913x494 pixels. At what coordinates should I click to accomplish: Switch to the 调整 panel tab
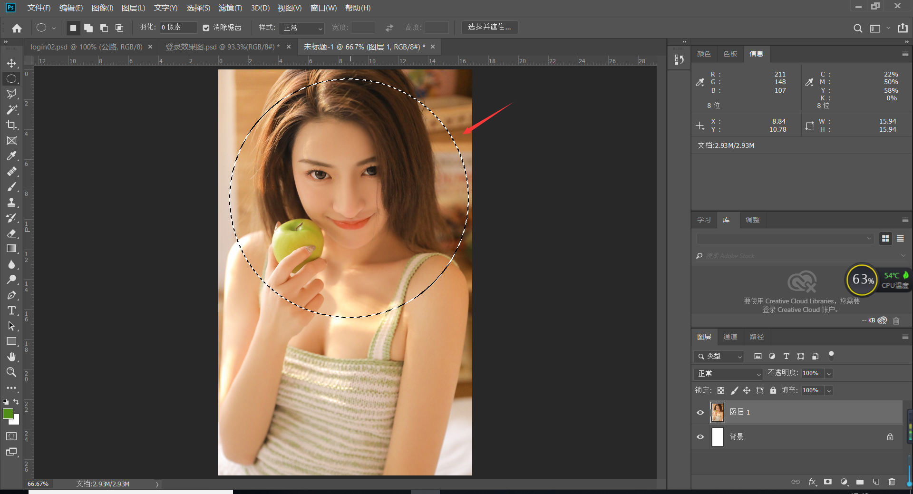752,220
